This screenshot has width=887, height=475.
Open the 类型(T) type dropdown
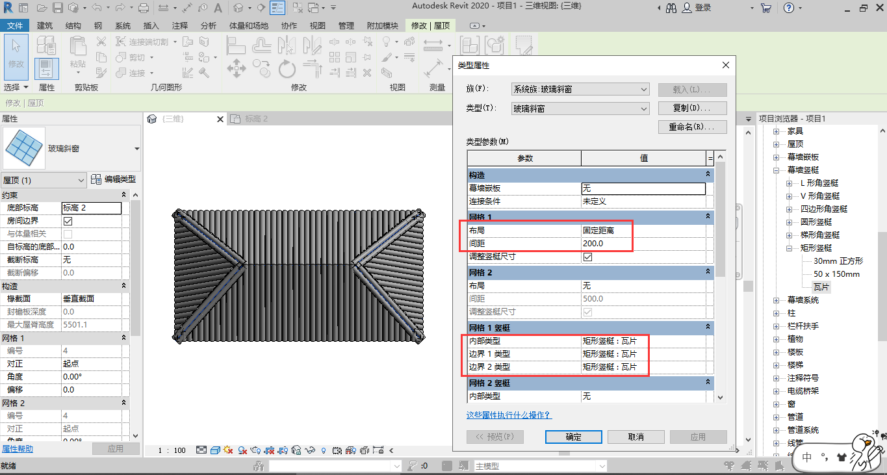click(x=580, y=109)
